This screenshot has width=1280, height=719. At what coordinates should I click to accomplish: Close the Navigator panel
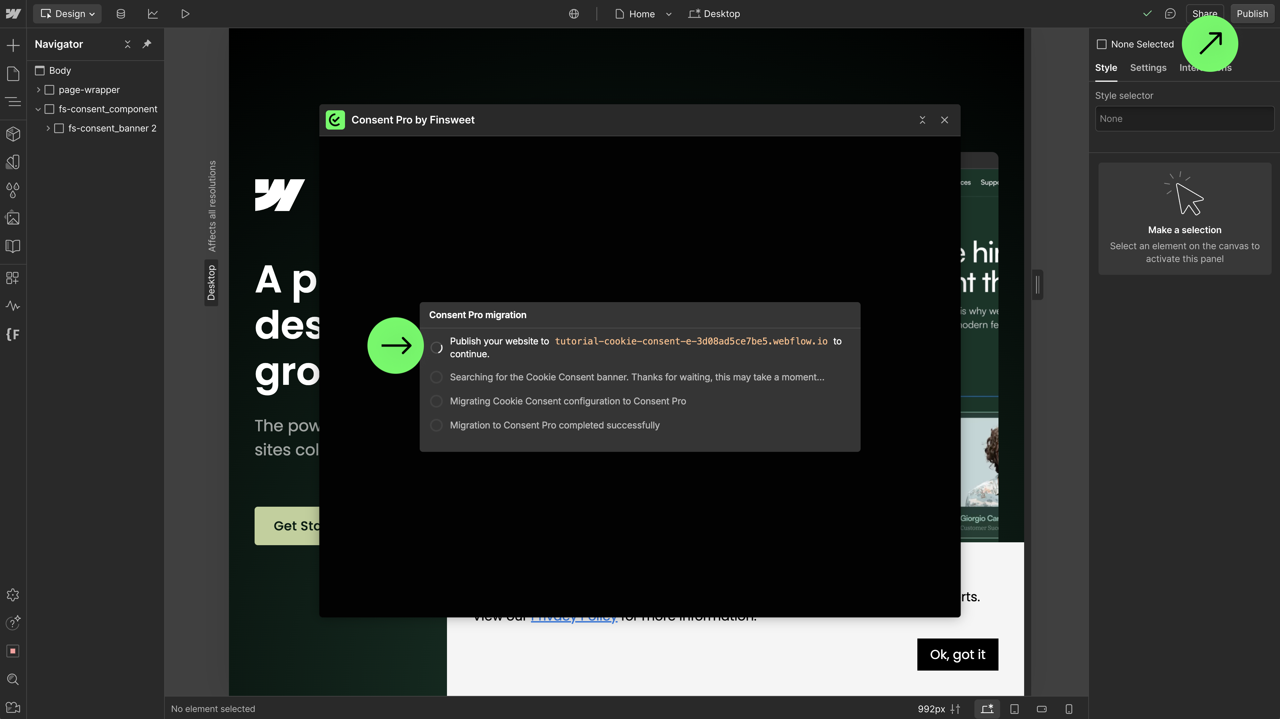click(x=128, y=44)
